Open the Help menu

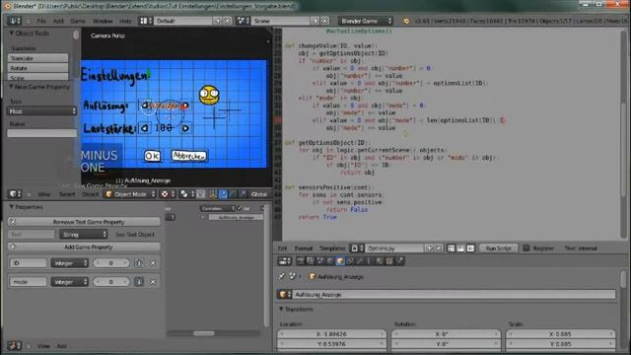click(x=125, y=21)
